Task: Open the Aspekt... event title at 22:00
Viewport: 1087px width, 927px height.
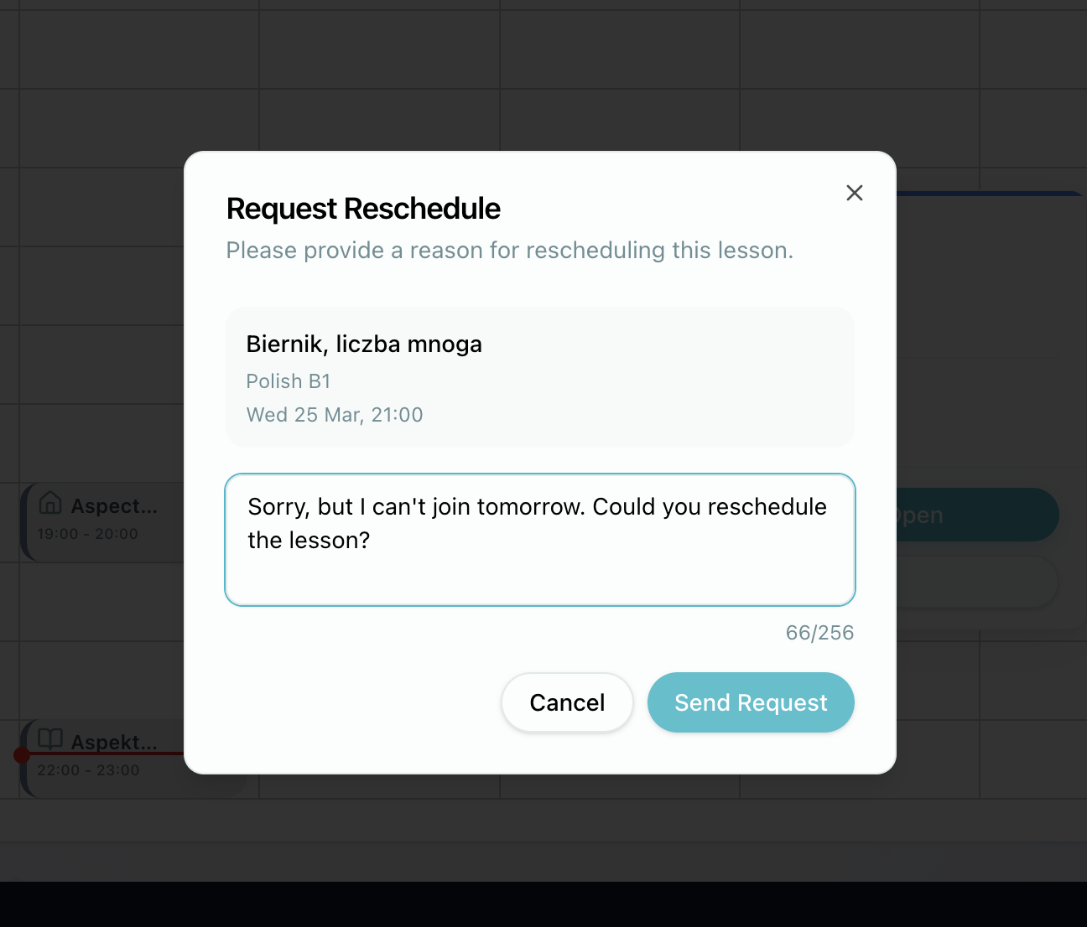Action: click(114, 743)
